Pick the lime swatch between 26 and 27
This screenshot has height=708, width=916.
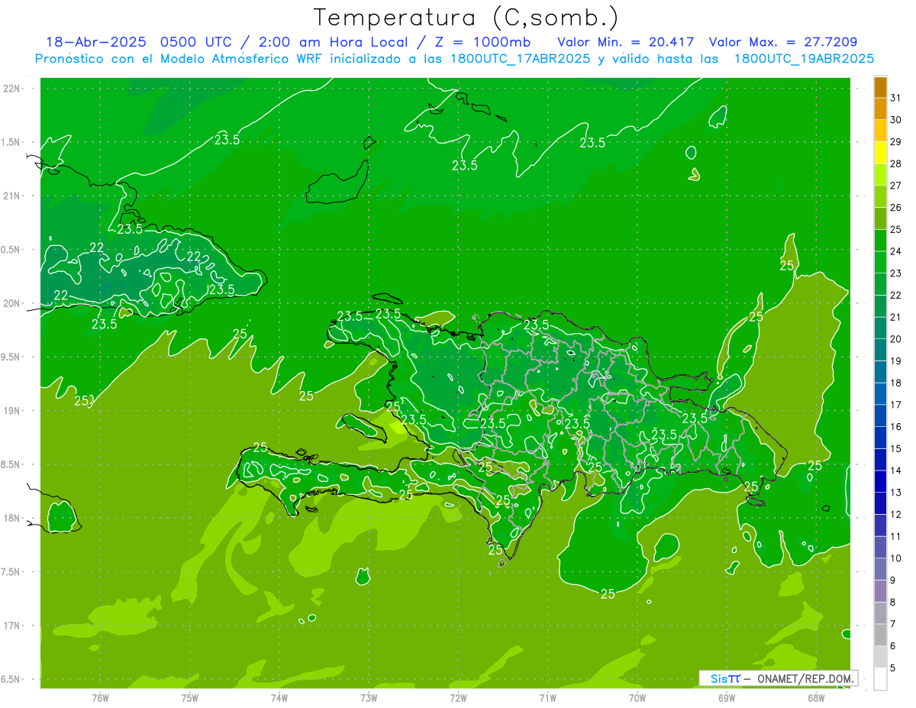880,196
